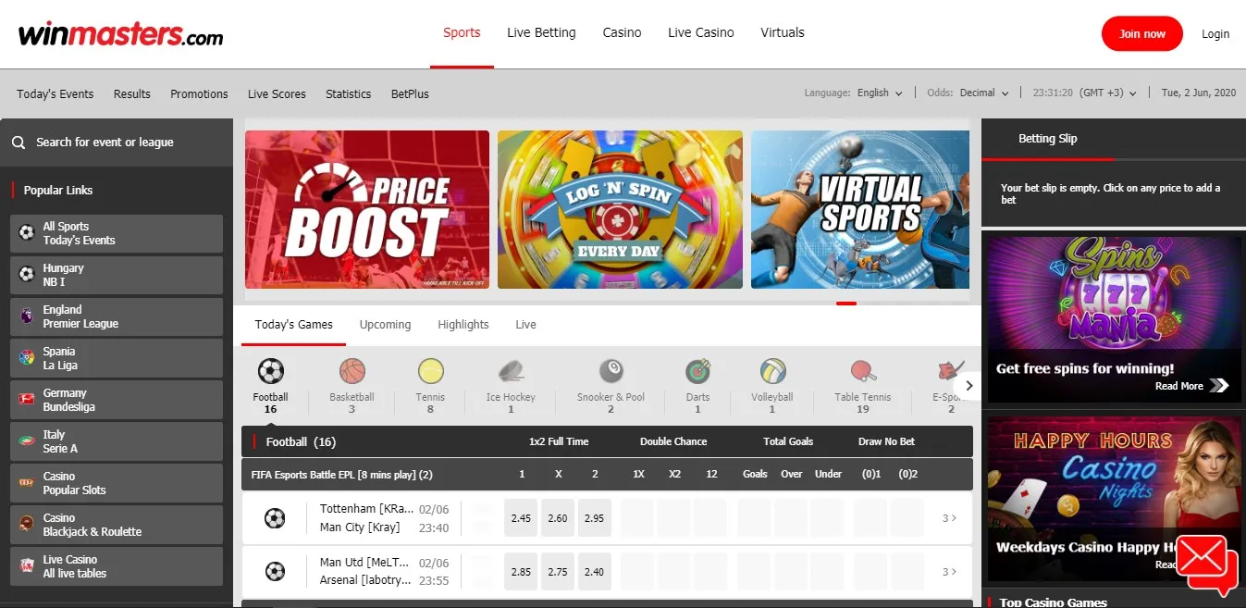Click the All Sports soccer ball icon
Image resolution: width=1246 pixels, height=608 pixels.
pos(26,233)
